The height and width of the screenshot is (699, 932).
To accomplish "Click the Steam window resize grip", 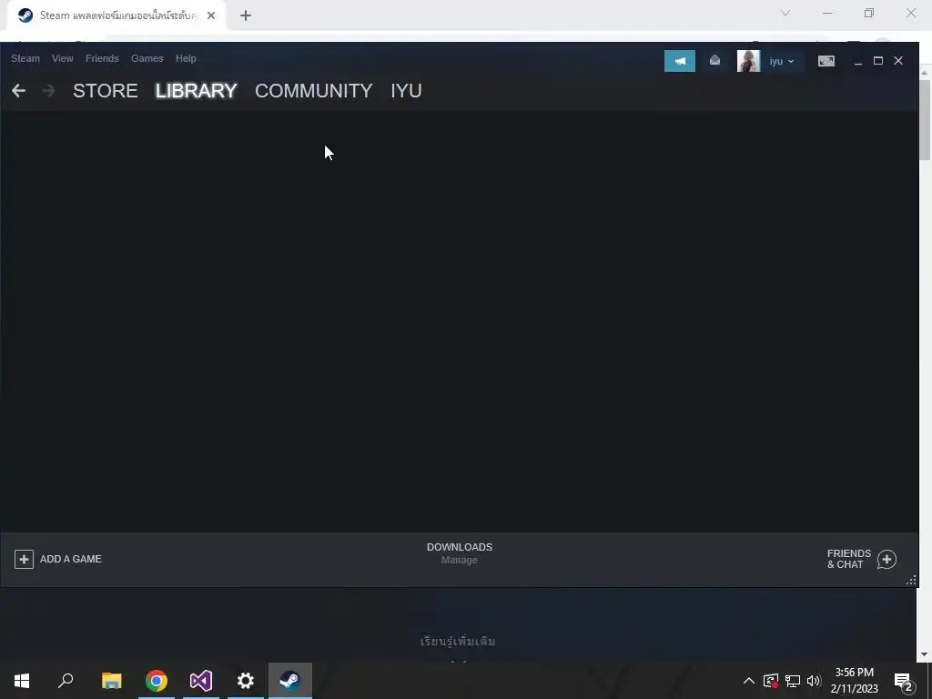I will pos(911,581).
